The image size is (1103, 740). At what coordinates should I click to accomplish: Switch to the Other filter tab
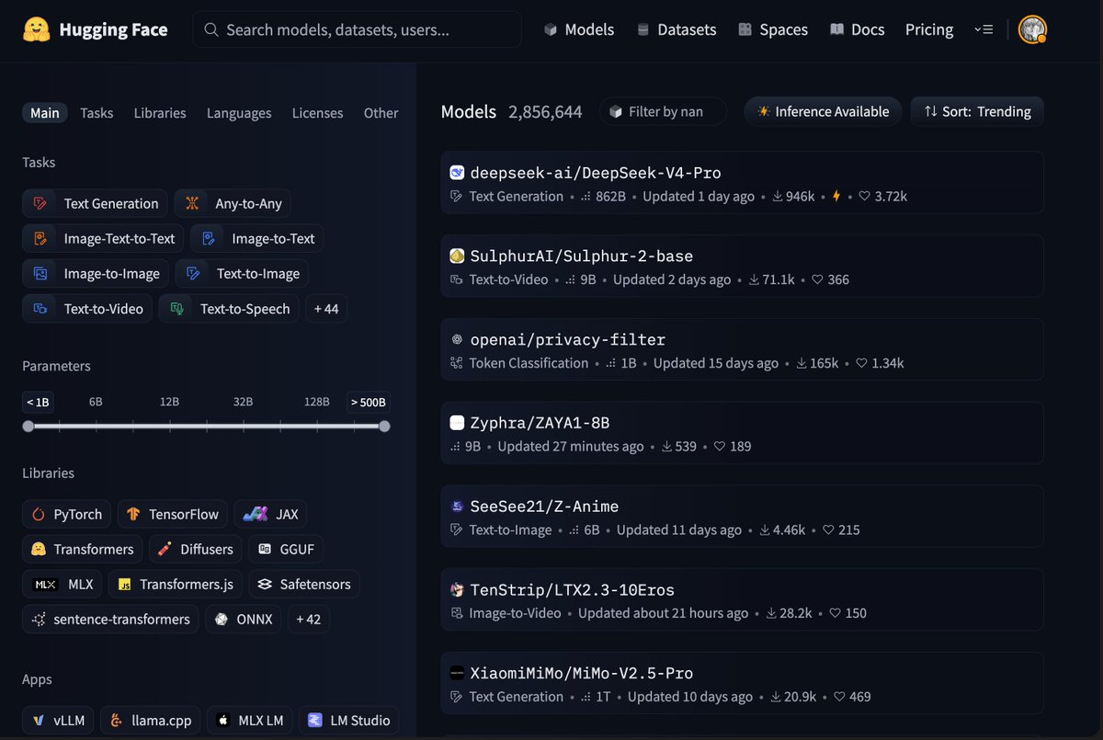click(381, 113)
